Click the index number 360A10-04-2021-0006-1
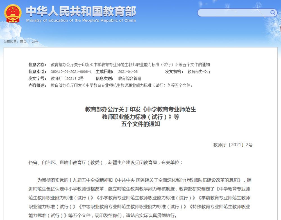This screenshot has height=220, width=281. [71, 72]
